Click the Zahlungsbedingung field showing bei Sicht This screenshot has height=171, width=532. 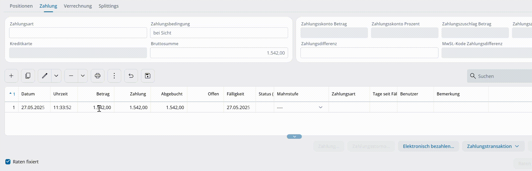(219, 33)
